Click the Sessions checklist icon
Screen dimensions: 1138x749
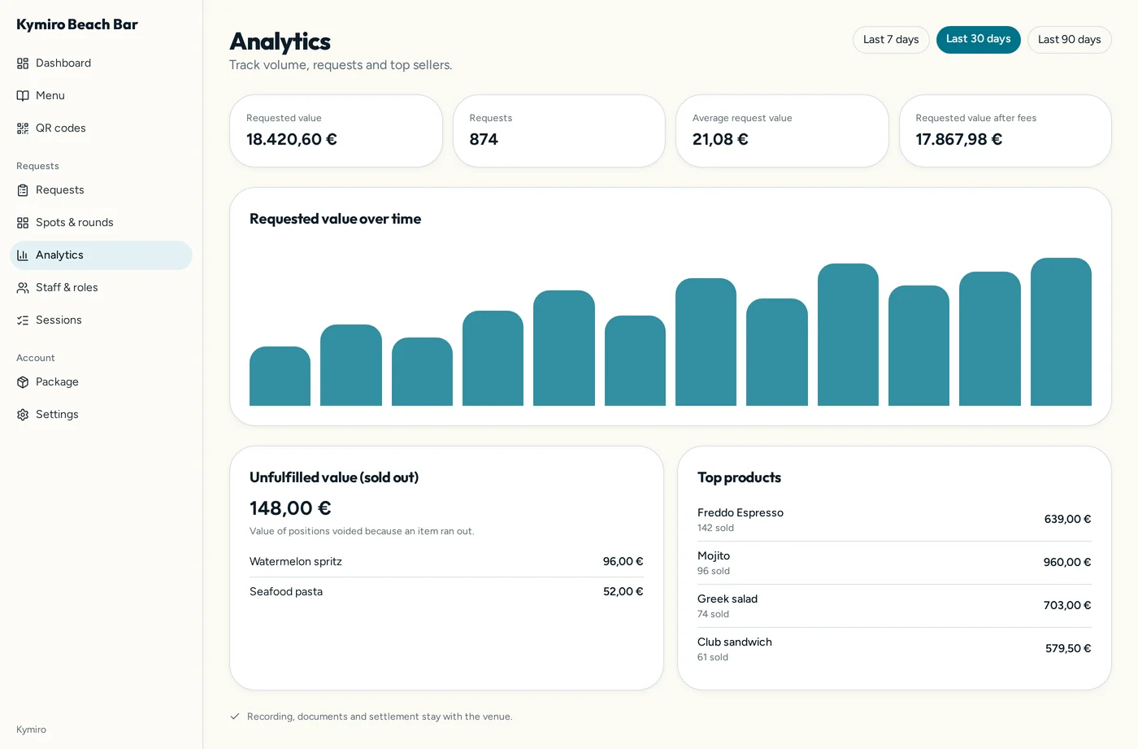point(23,320)
